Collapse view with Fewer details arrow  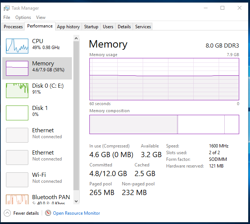pos(7,213)
